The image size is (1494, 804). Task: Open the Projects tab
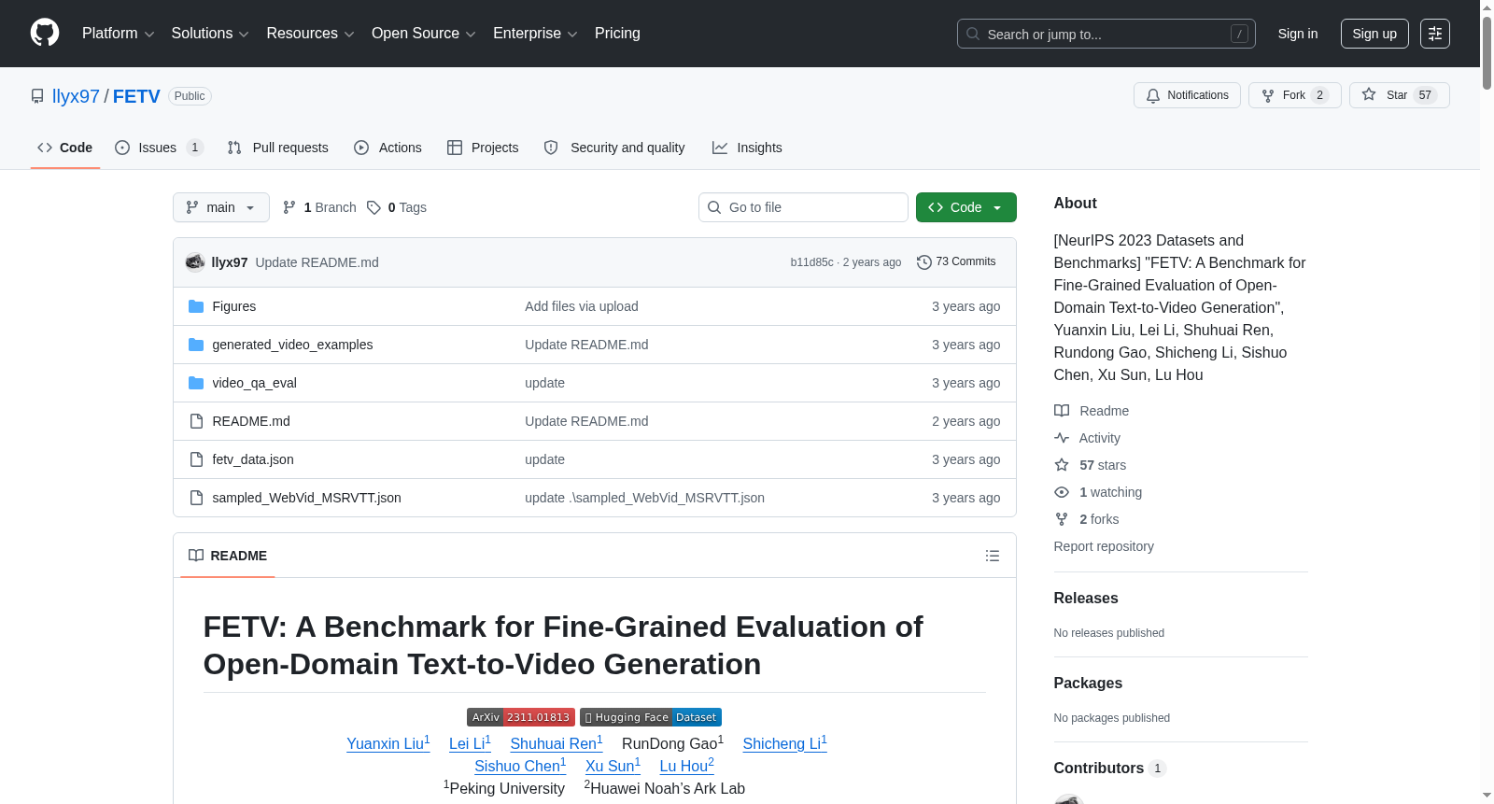[x=483, y=148]
